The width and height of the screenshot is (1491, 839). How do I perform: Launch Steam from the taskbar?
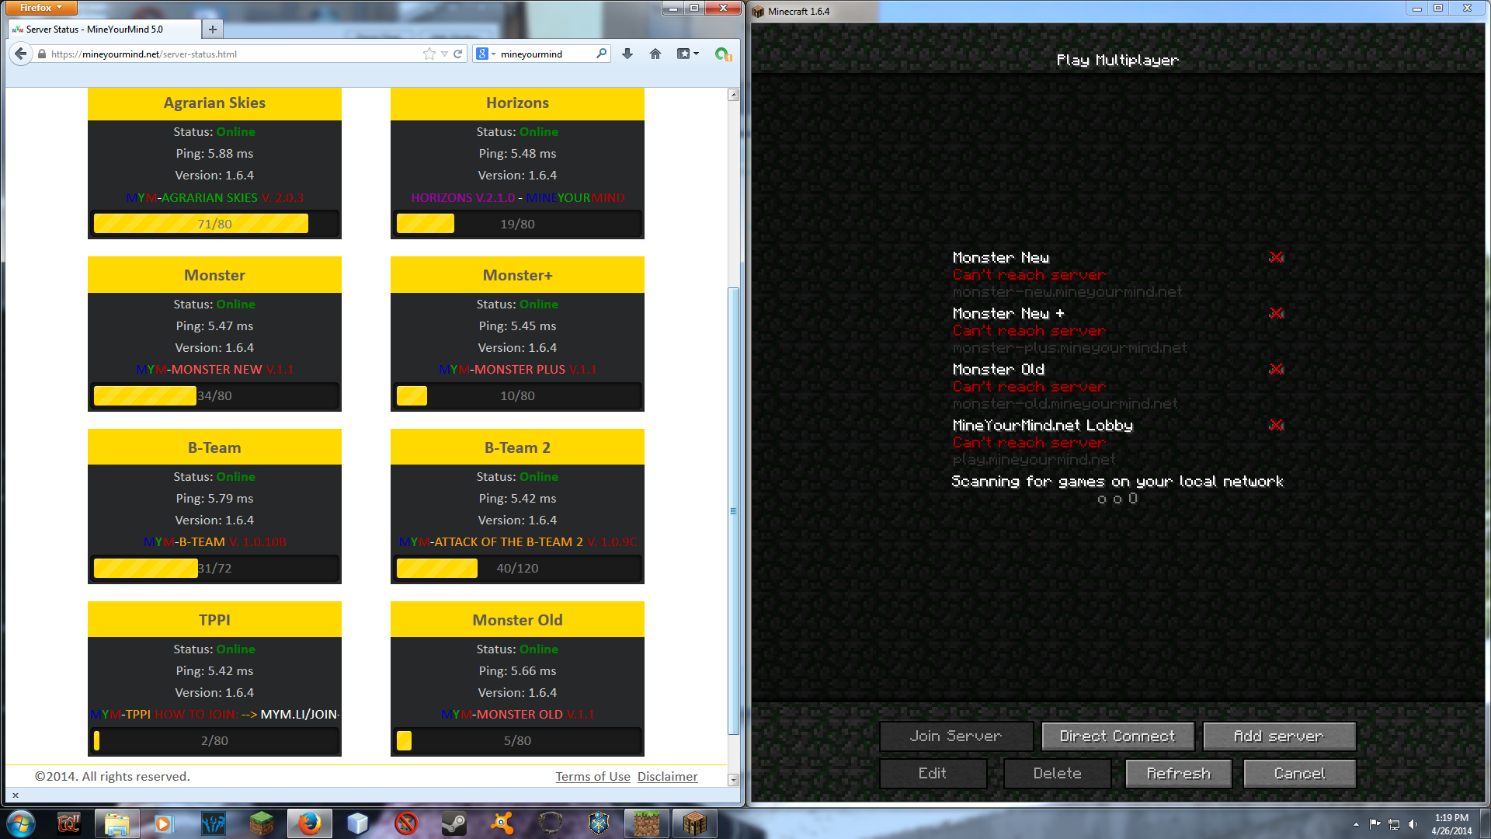pyautogui.click(x=454, y=823)
